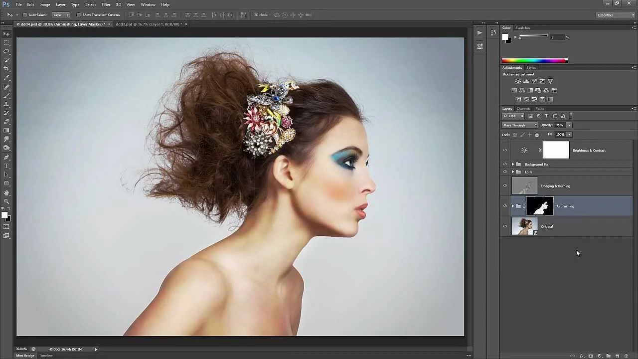Click the Airbrushing layer mask thumbnail

click(540, 206)
